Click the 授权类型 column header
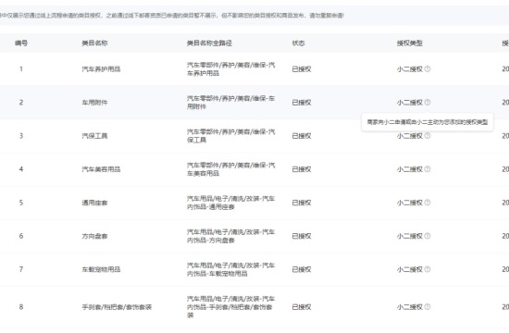The width and height of the screenshot is (509, 333). tap(410, 43)
